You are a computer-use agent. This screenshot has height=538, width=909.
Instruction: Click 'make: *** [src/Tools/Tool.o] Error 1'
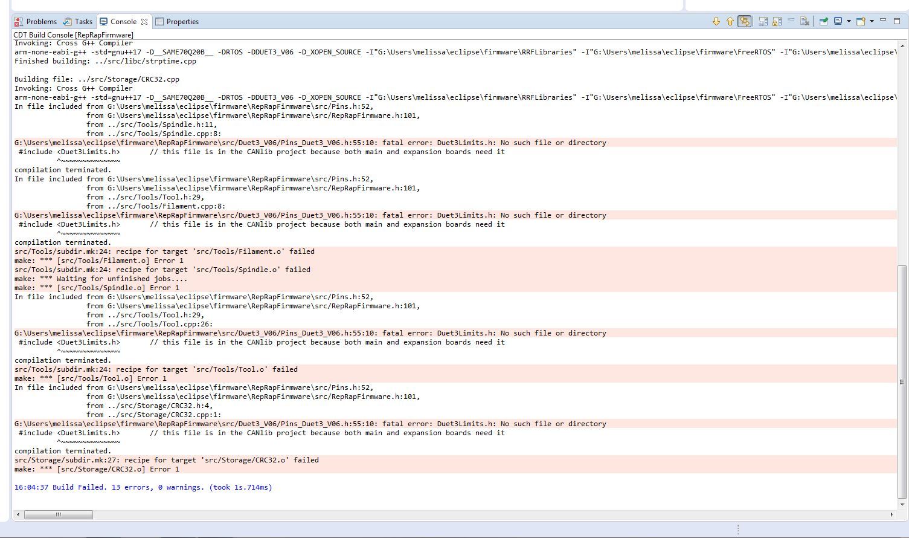tap(91, 378)
